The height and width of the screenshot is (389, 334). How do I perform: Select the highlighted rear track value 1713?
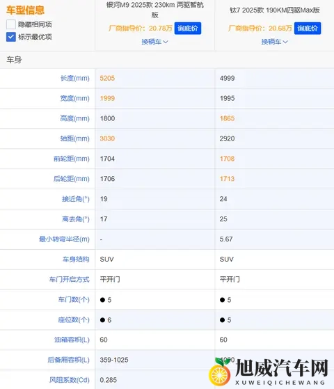(227, 179)
